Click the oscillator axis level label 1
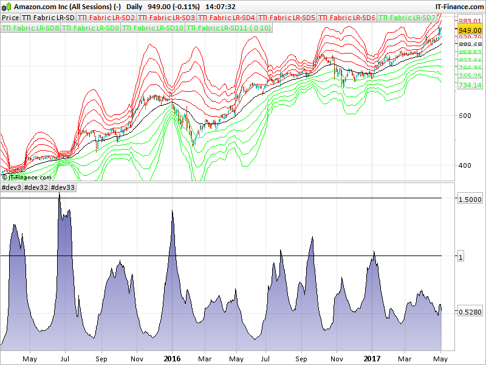 click(460, 257)
